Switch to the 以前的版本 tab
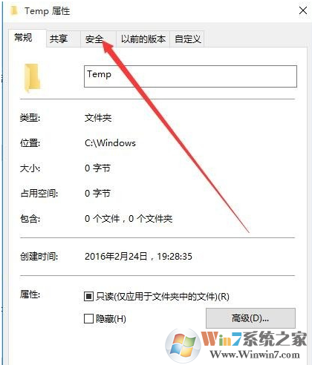The width and height of the screenshot is (312, 365). click(143, 39)
